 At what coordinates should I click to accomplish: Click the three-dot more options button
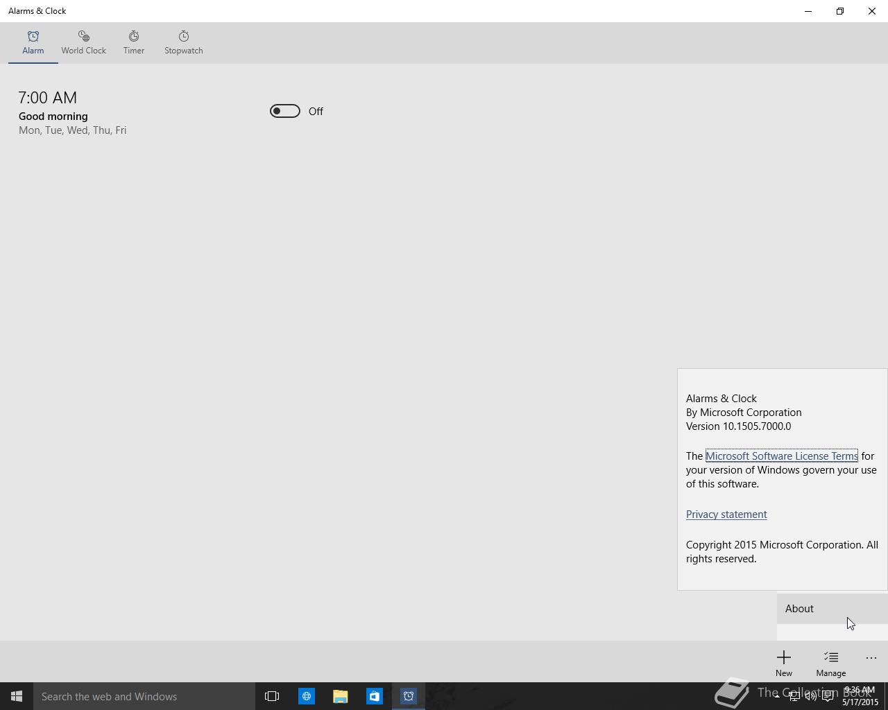click(x=871, y=658)
